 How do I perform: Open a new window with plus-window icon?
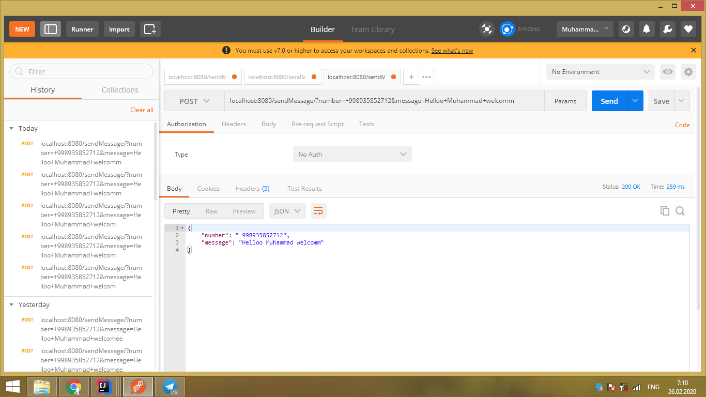[150, 29]
